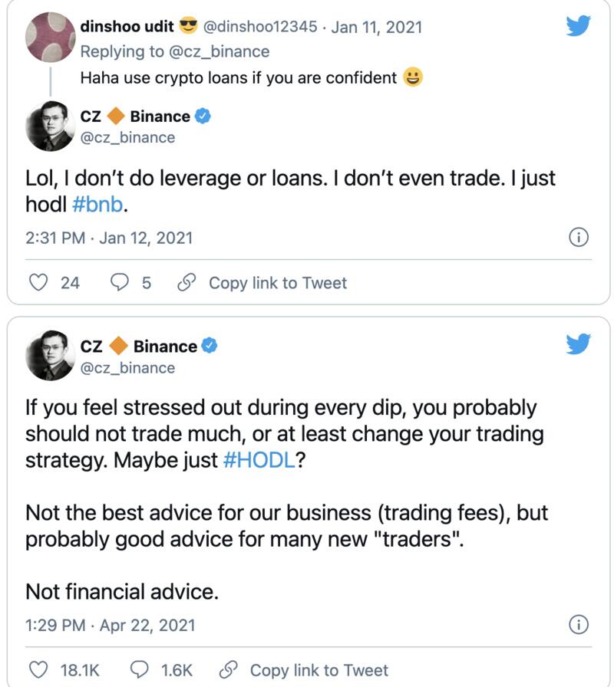Viewport: 614px width, 687px height.
Task: Click the 2:31 PM · Jan 12, 2021 timestamp
Action: click(109, 238)
